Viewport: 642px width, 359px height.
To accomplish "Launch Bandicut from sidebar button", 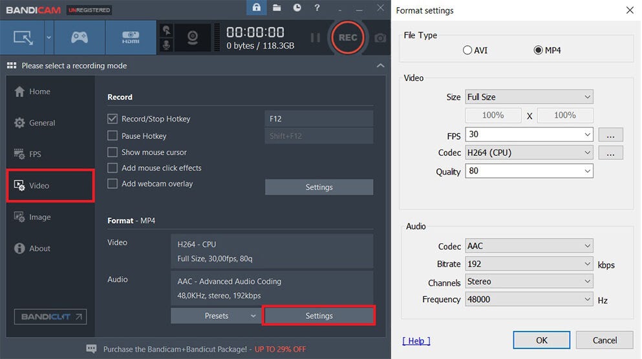I will [x=50, y=316].
